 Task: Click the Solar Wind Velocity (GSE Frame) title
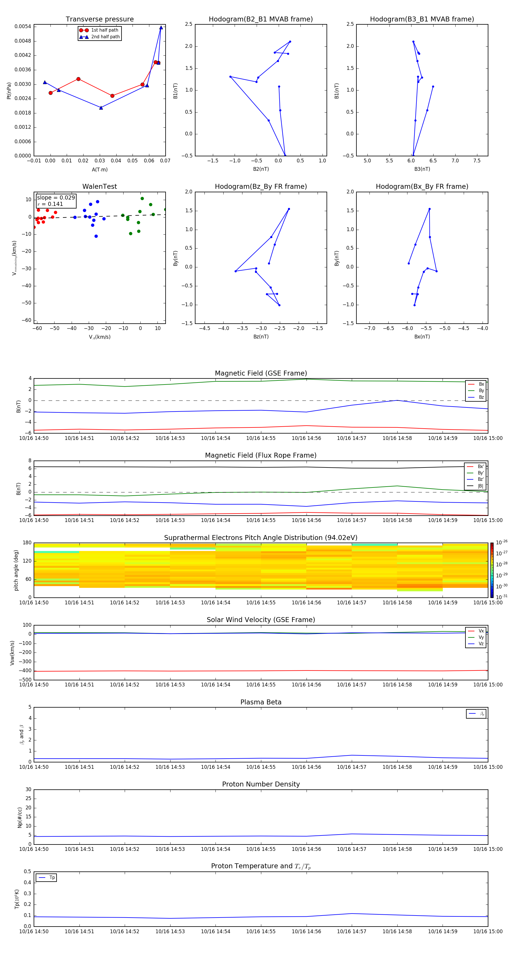point(261,620)
